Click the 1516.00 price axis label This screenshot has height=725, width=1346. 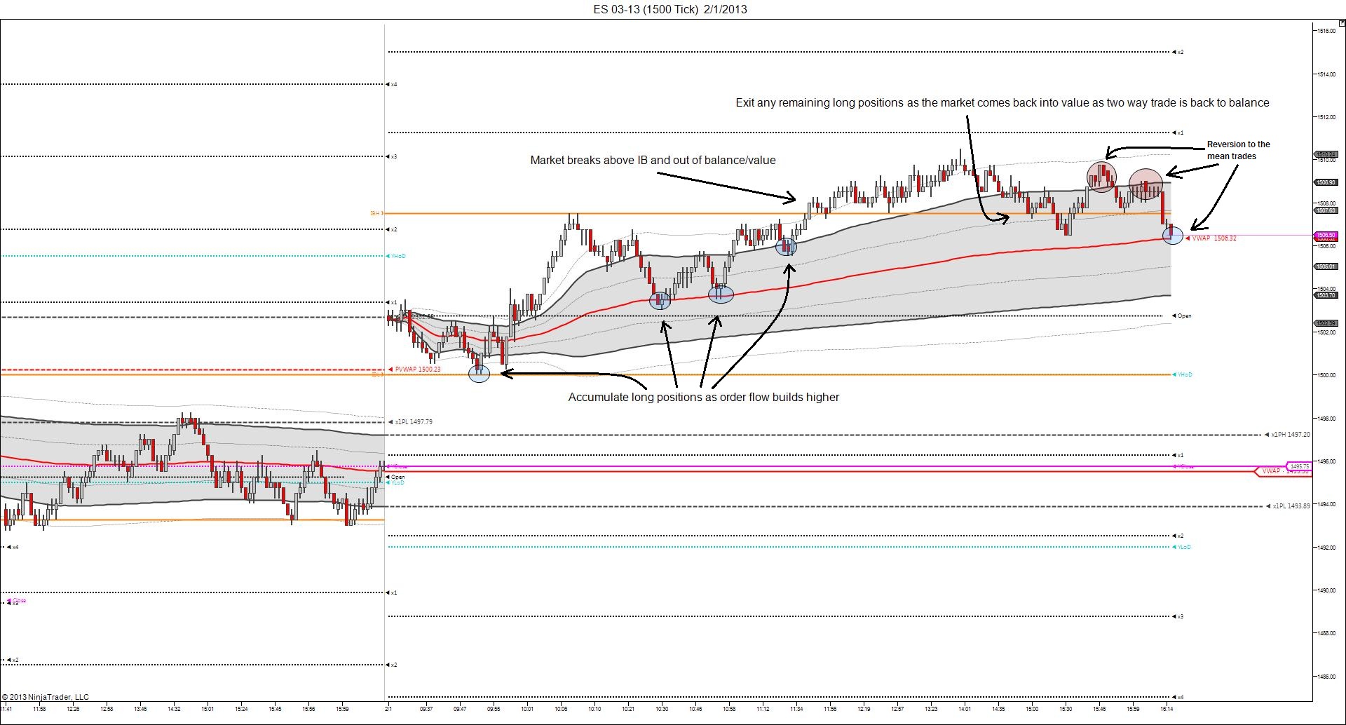click(x=1326, y=31)
